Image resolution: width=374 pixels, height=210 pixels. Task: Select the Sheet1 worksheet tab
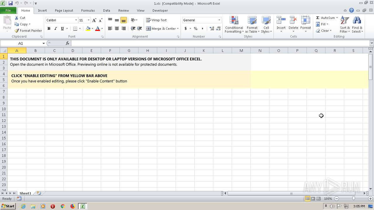[x=25, y=193]
